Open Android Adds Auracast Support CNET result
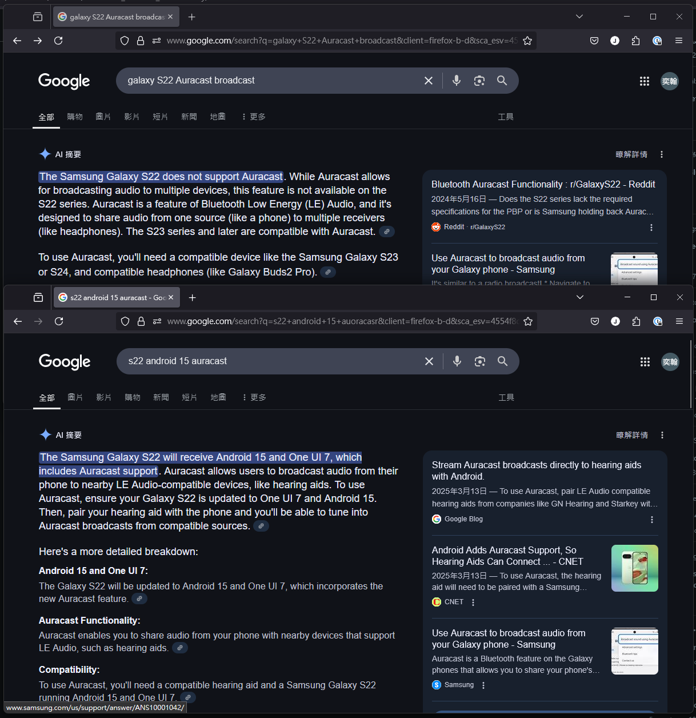Viewport: 696px width, 718px height. tap(507, 556)
